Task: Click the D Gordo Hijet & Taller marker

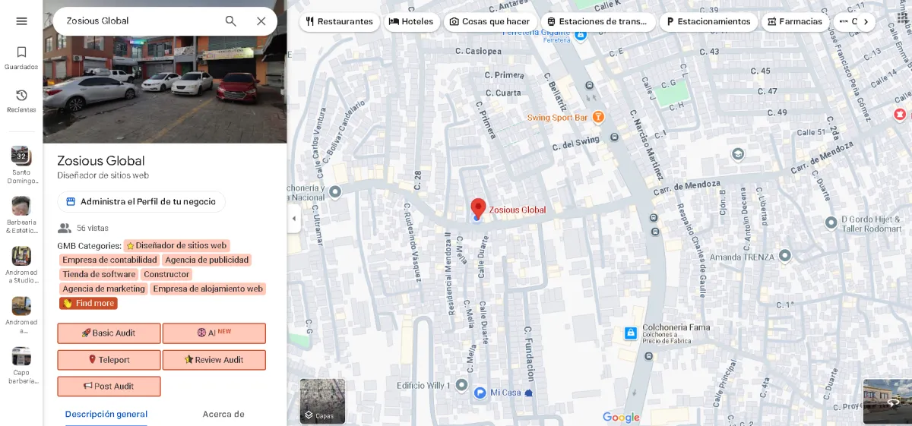Action: pos(831,222)
